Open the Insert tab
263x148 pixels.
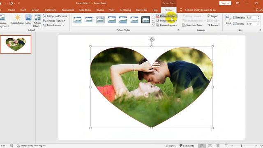(23, 10)
